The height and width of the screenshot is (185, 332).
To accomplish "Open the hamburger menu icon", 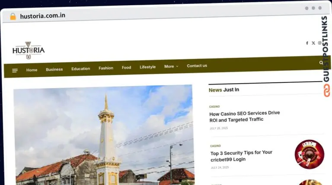I will coord(15,70).
